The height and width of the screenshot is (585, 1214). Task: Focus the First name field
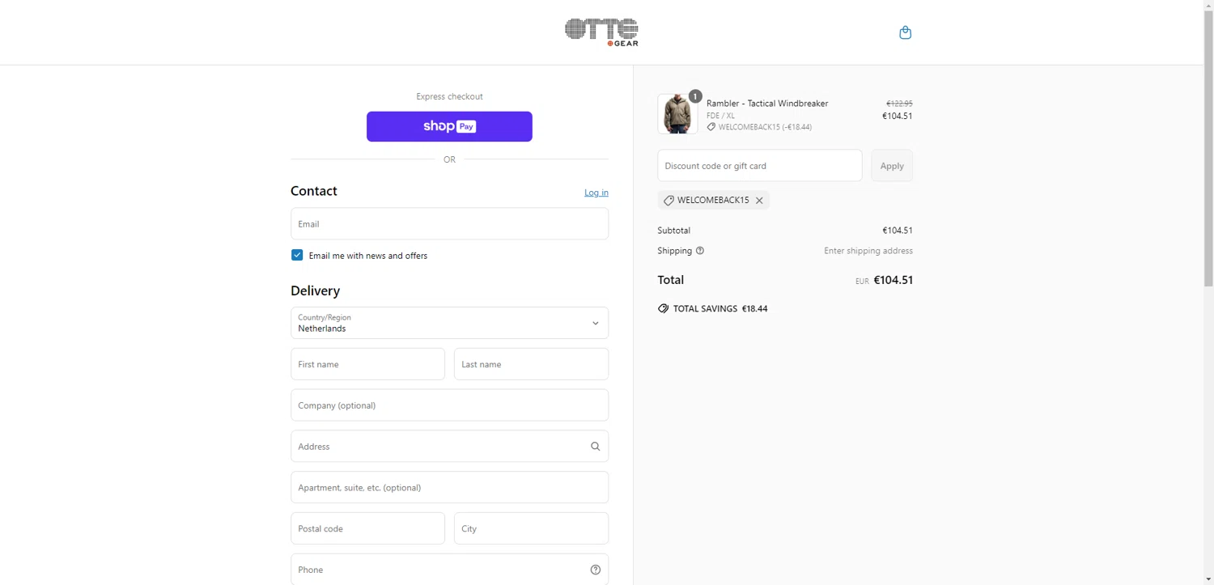367,364
